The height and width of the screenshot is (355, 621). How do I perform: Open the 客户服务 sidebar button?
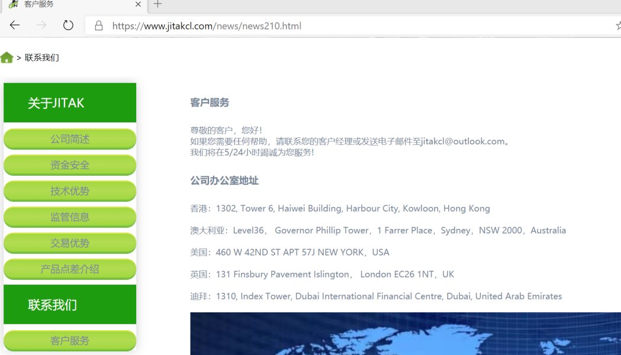(70, 341)
